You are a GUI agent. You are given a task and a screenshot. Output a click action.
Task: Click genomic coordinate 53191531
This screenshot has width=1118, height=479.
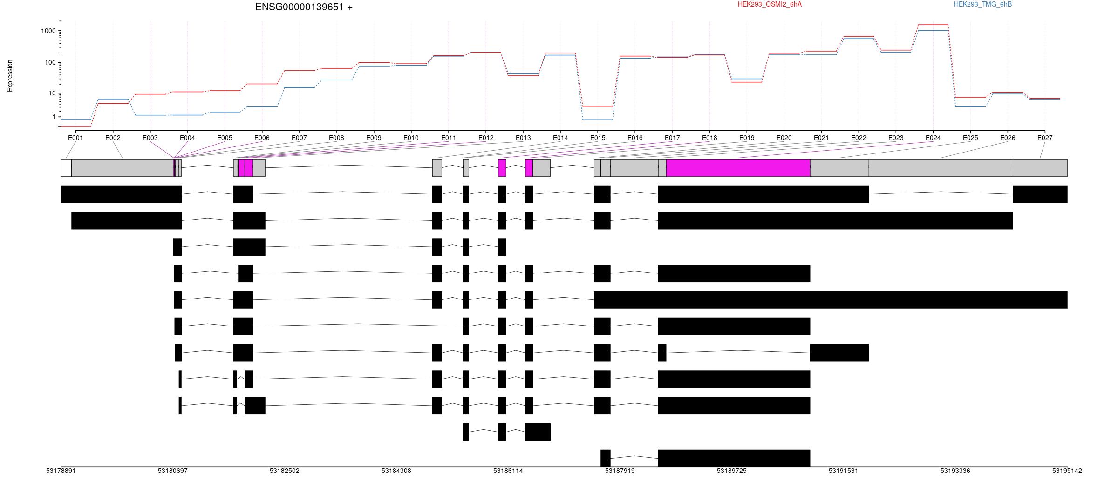pyautogui.click(x=844, y=471)
